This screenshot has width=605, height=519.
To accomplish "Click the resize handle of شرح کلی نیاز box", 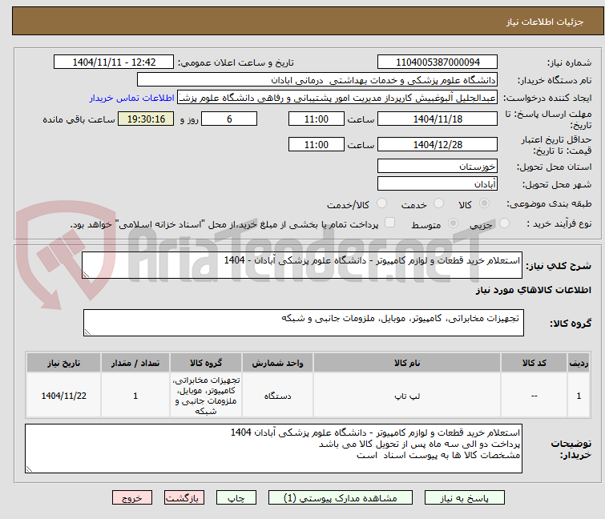I will 86,274.
